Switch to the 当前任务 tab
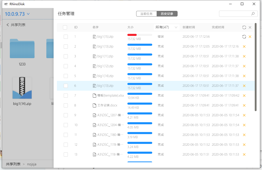Viewport: 262px width, 170px height. point(146,14)
